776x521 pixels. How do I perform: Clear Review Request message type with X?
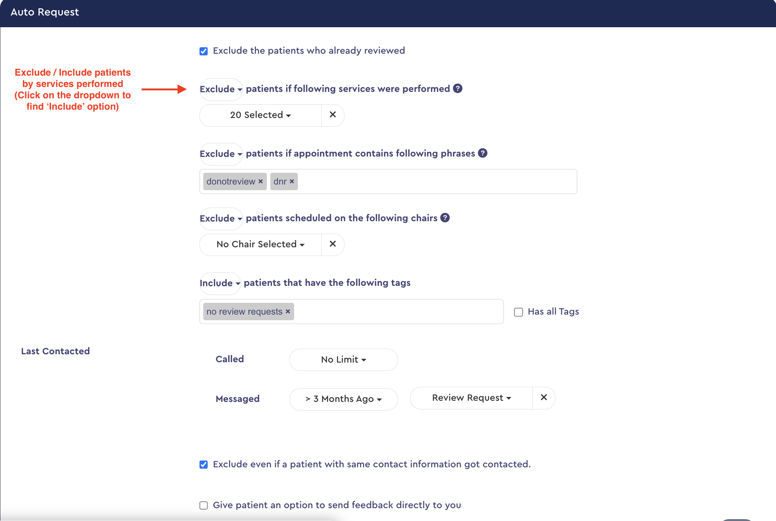[x=544, y=398]
